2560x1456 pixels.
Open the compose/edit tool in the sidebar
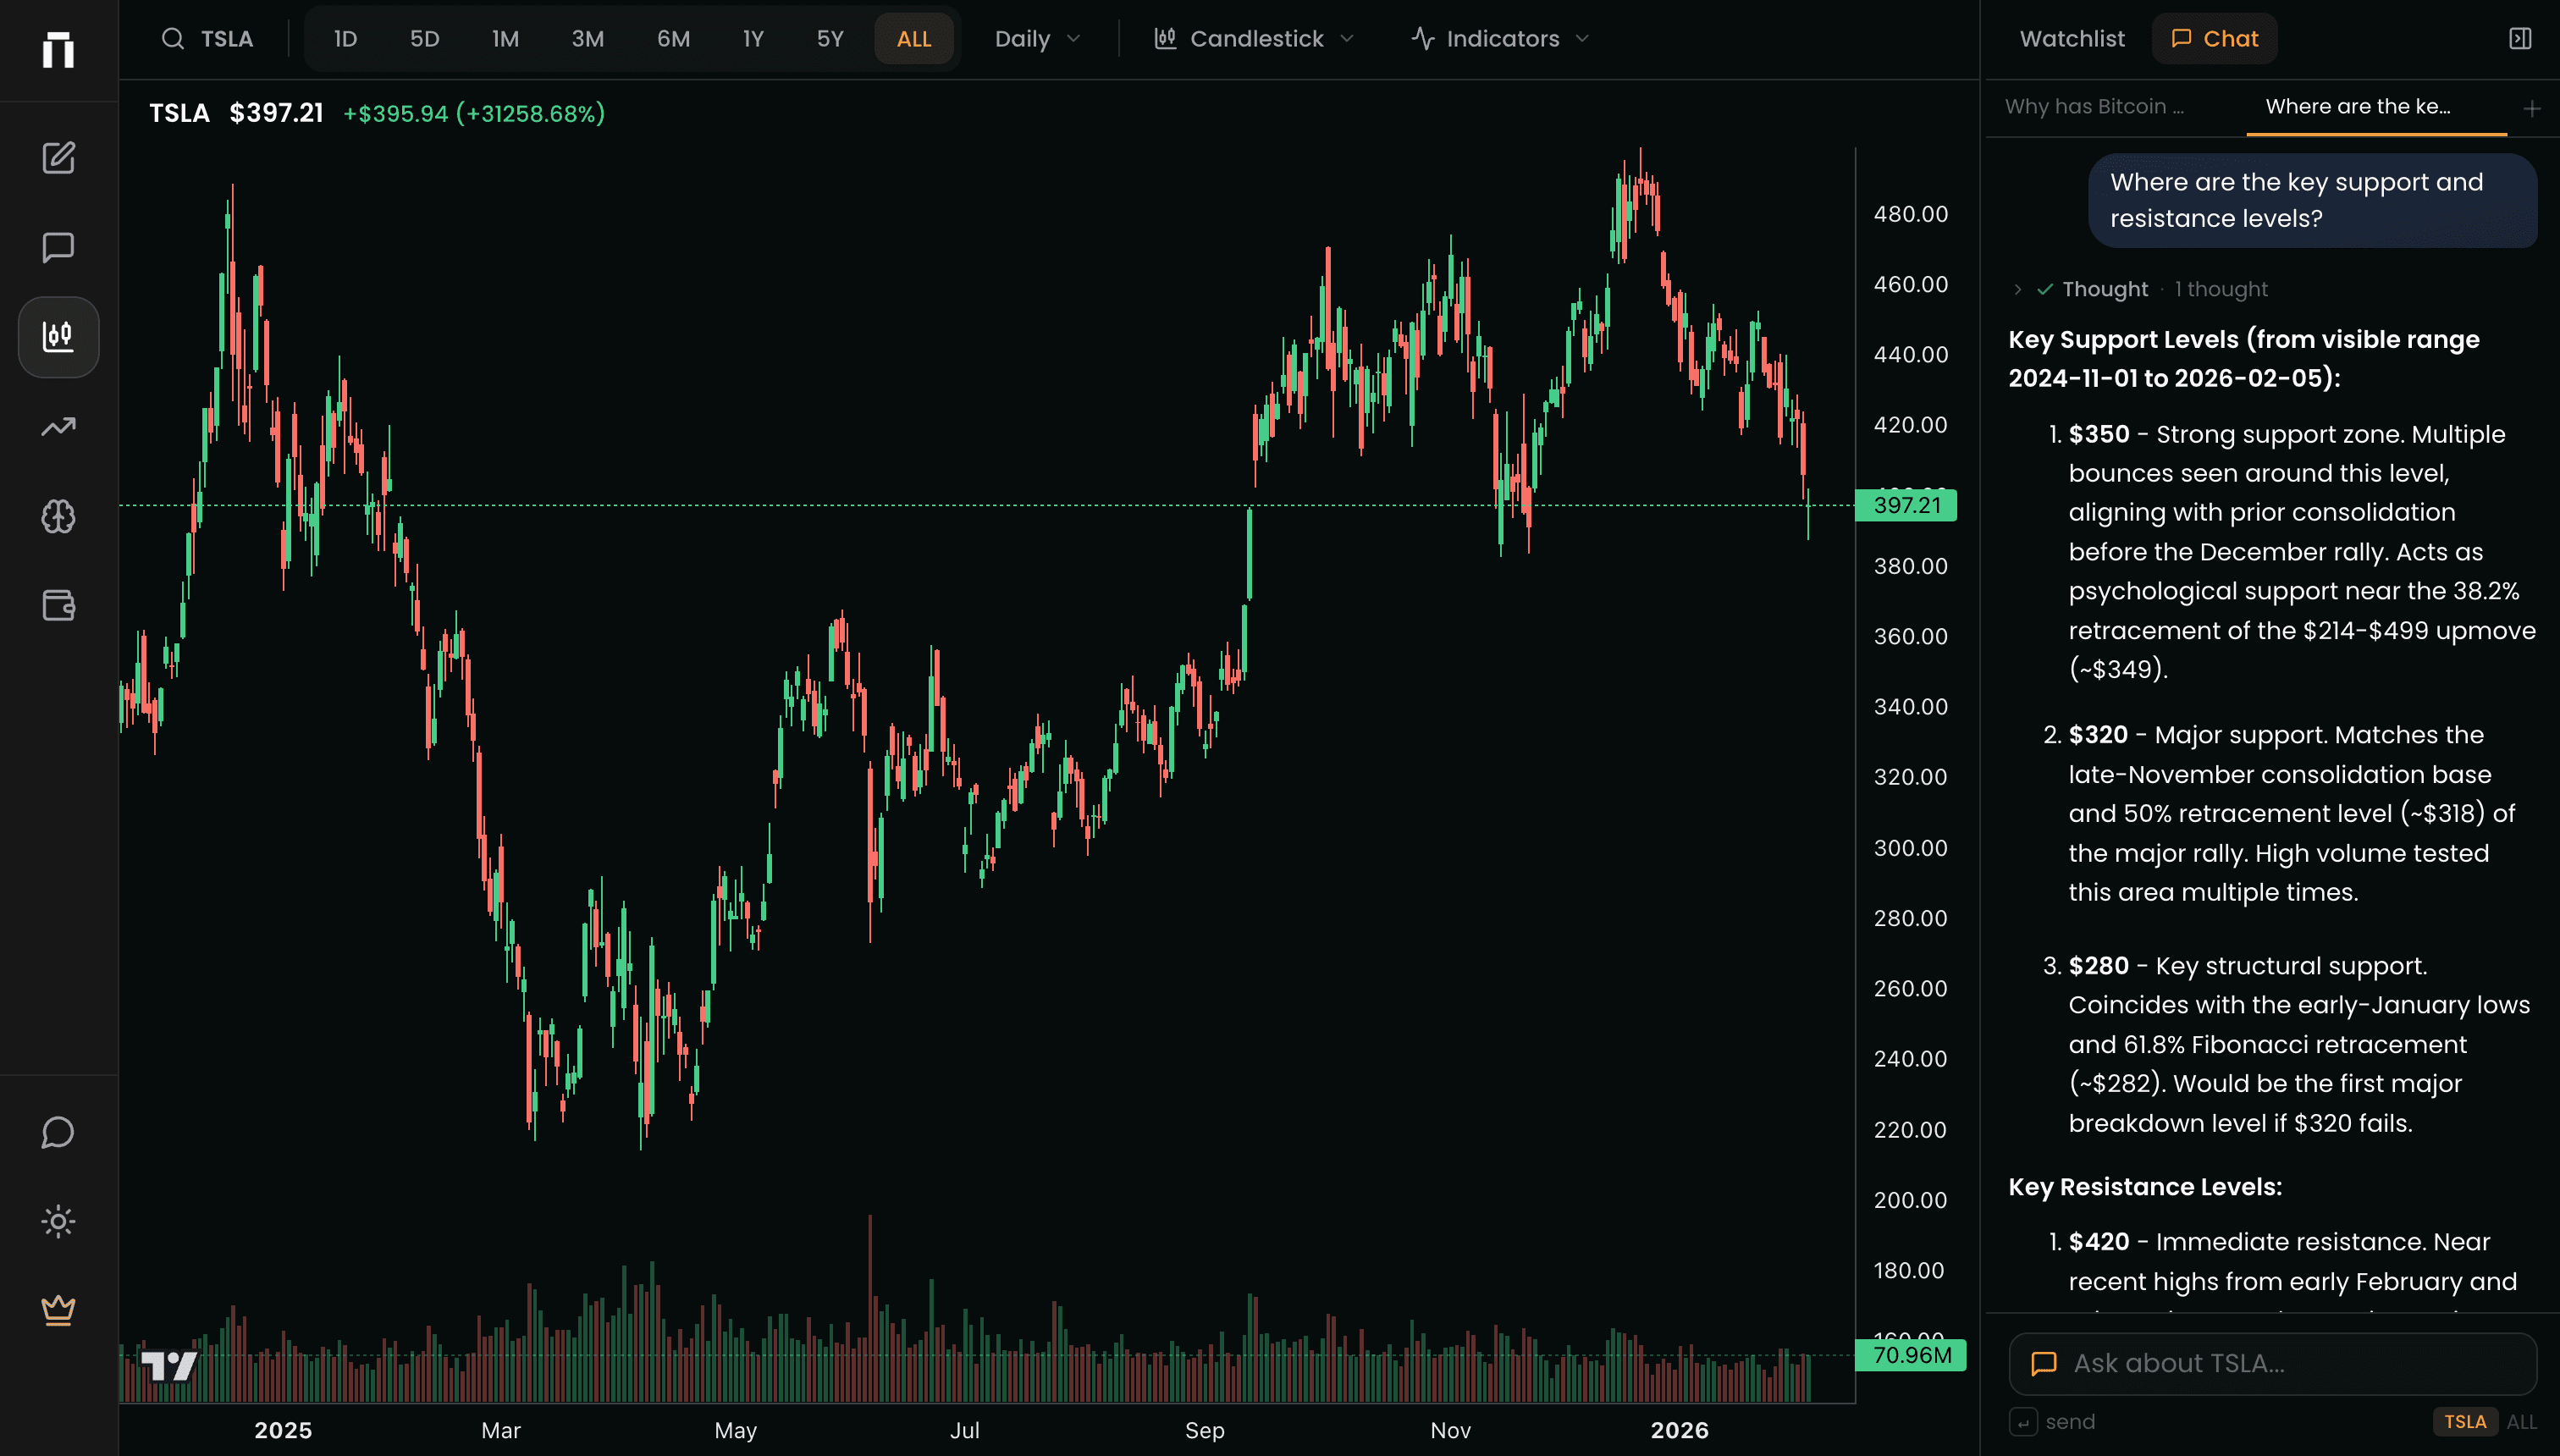pyautogui.click(x=58, y=157)
